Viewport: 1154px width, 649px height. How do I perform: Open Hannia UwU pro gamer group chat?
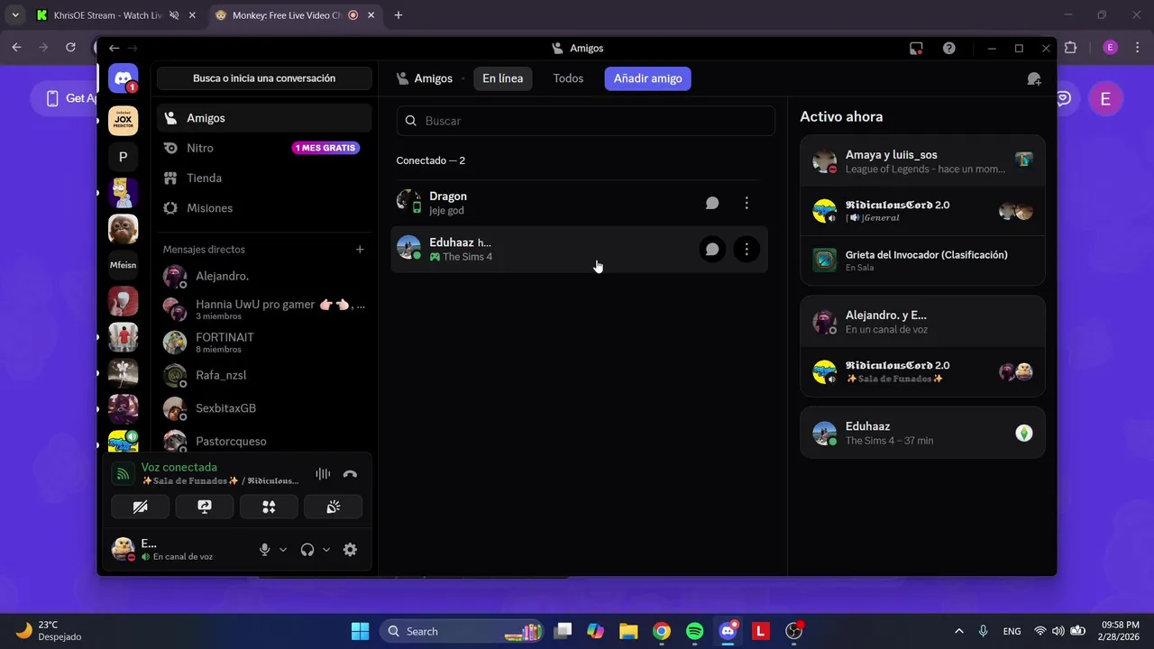(x=264, y=309)
